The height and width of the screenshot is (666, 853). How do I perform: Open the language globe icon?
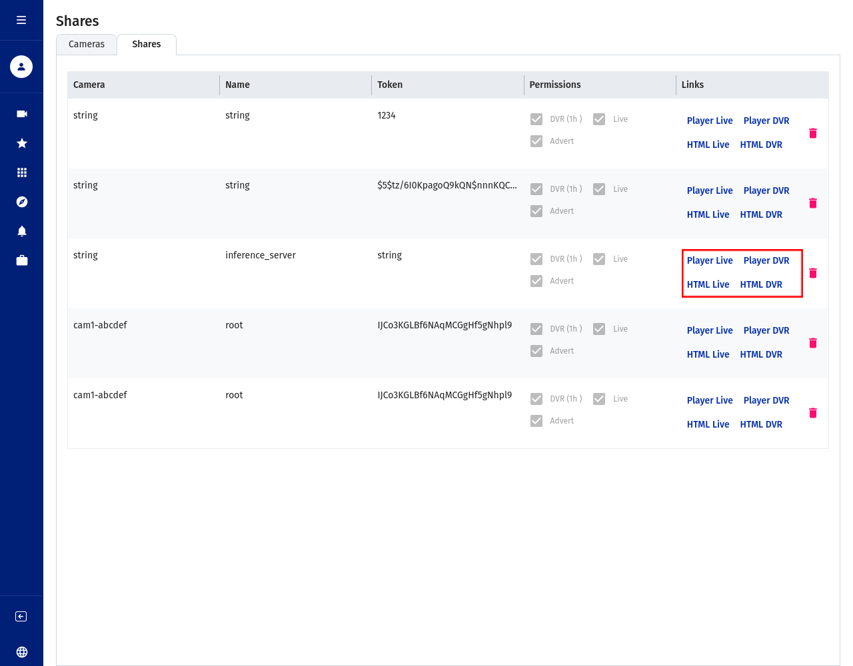(21, 652)
